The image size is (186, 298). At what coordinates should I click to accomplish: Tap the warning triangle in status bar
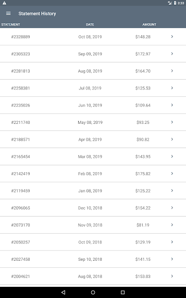point(4,3)
